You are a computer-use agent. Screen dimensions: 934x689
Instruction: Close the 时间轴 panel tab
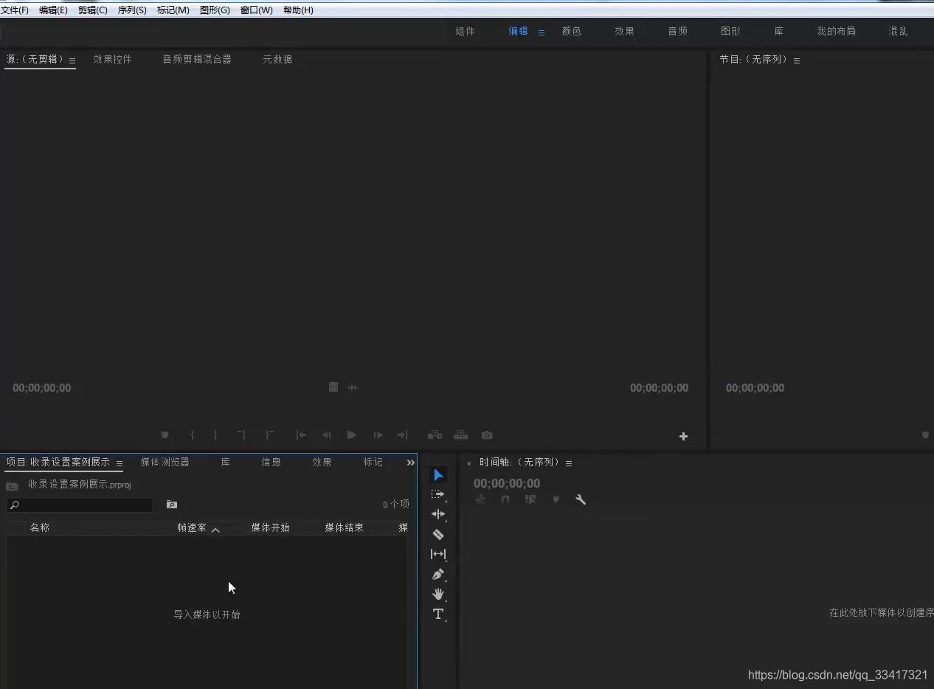tap(468, 464)
